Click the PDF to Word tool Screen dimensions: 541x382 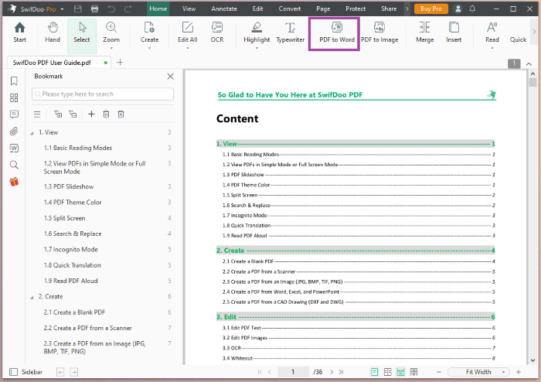click(x=336, y=32)
